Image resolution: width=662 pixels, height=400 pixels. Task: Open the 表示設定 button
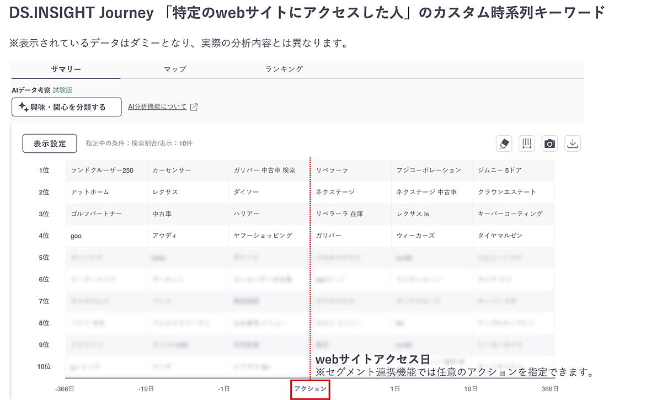click(50, 143)
